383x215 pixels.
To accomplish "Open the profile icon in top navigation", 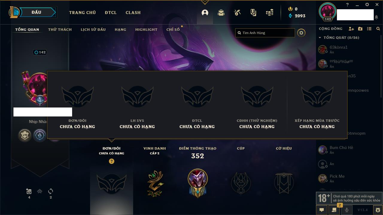I will (x=205, y=13).
